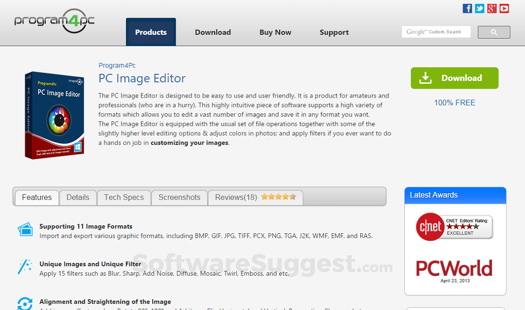Open the Screenshots tab
The image size is (525, 310).
tap(179, 197)
